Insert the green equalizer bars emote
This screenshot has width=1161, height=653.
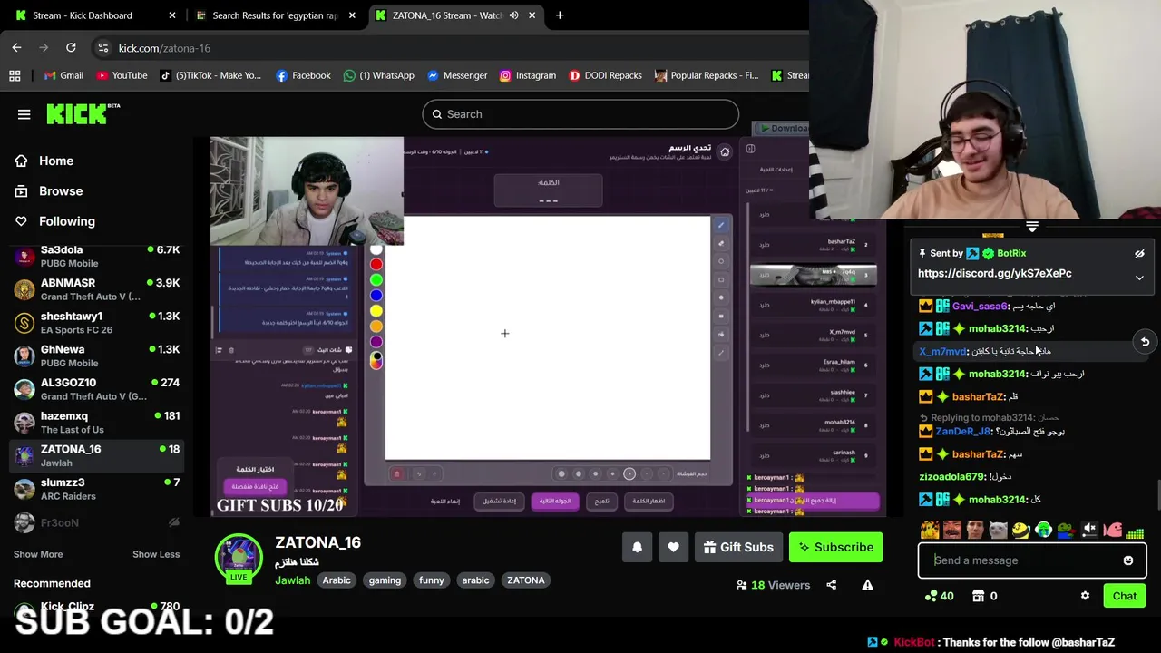[1135, 532]
